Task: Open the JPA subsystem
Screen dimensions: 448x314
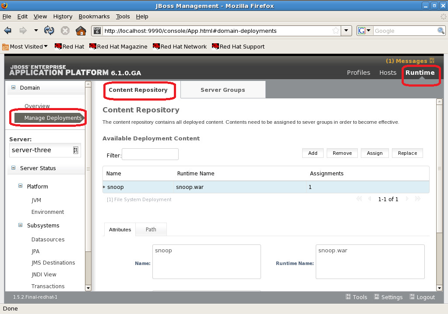Action: [35, 251]
